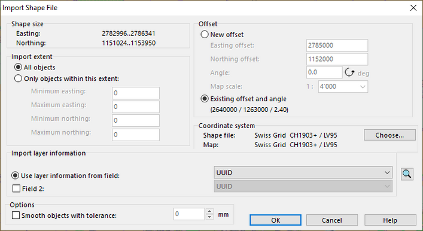Click the Easting offset input field
423x231 pixels.
tap(337, 45)
